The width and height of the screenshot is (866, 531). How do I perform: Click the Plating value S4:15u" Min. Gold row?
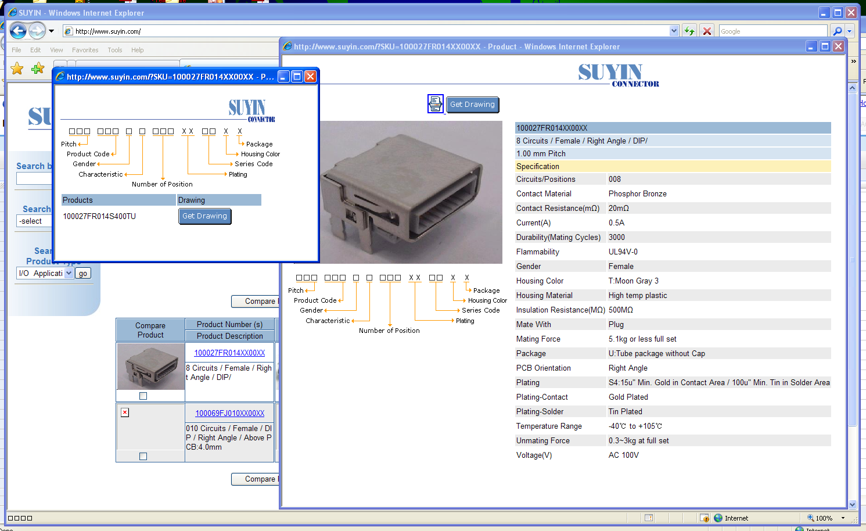tap(719, 383)
